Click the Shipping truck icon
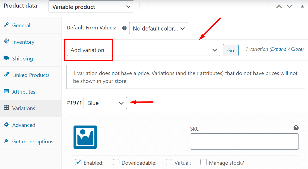The width and height of the screenshot is (308, 169). click(x=6, y=58)
